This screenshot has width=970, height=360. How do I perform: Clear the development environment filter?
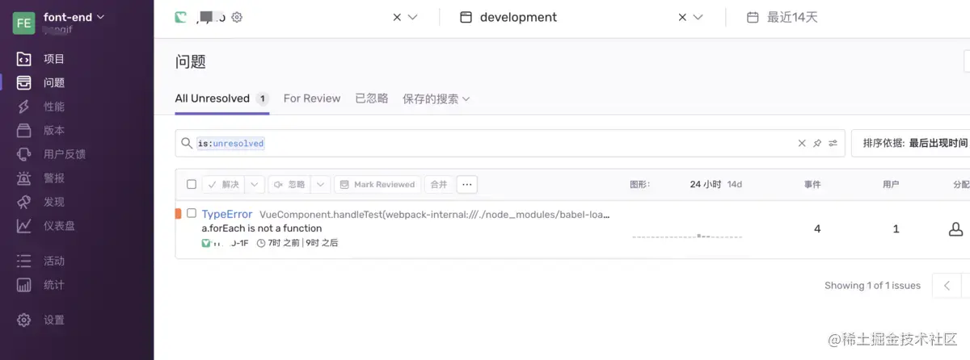(x=682, y=17)
